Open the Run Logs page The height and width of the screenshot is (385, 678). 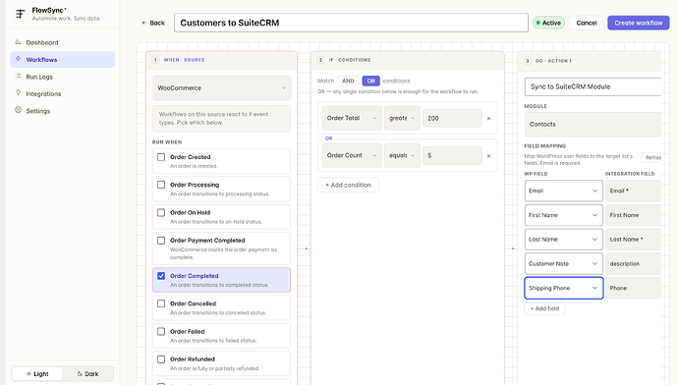click(62, 77)
